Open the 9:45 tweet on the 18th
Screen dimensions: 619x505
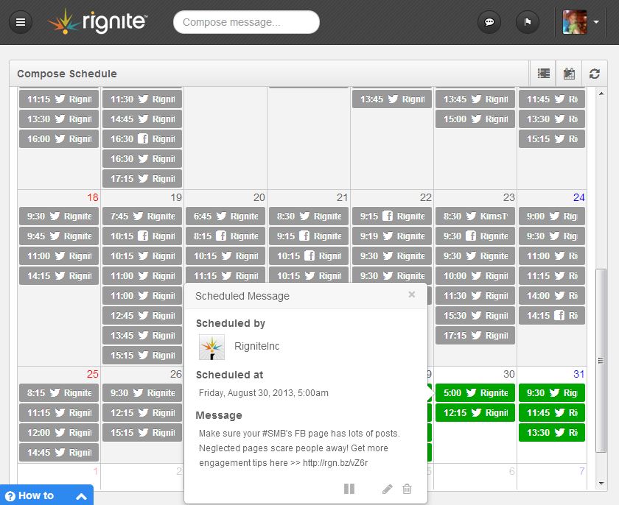59,236
